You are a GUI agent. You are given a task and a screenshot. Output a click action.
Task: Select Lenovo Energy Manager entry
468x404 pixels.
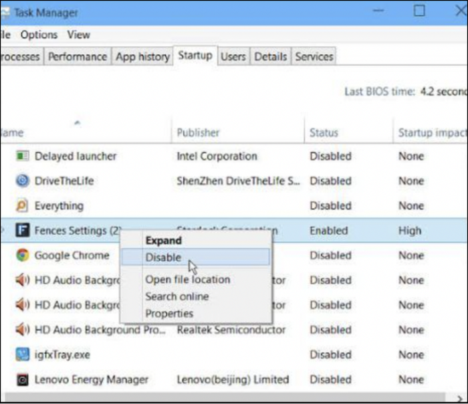[x=92, y=379]
